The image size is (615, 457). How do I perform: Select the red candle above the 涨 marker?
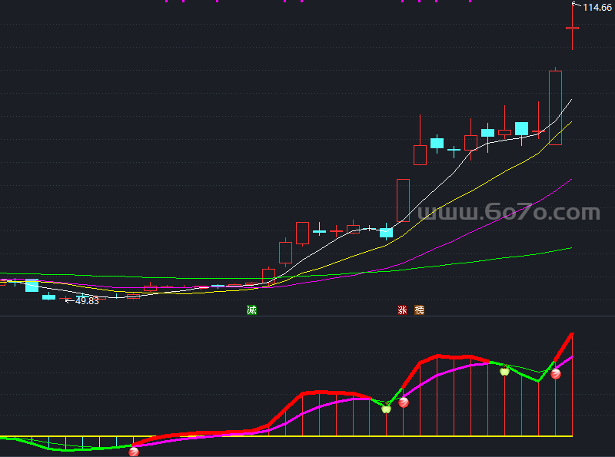403,200
